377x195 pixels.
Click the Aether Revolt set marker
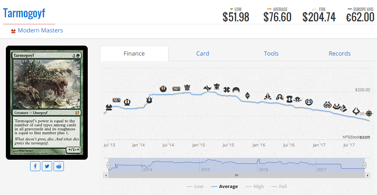tap(328, 105)
